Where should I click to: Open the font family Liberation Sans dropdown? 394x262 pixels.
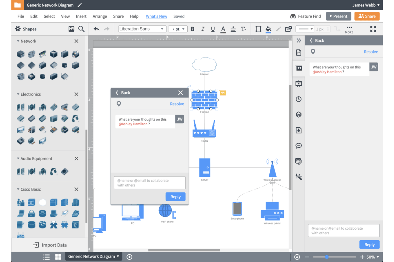pyautogui.click(x=142, y=29)
